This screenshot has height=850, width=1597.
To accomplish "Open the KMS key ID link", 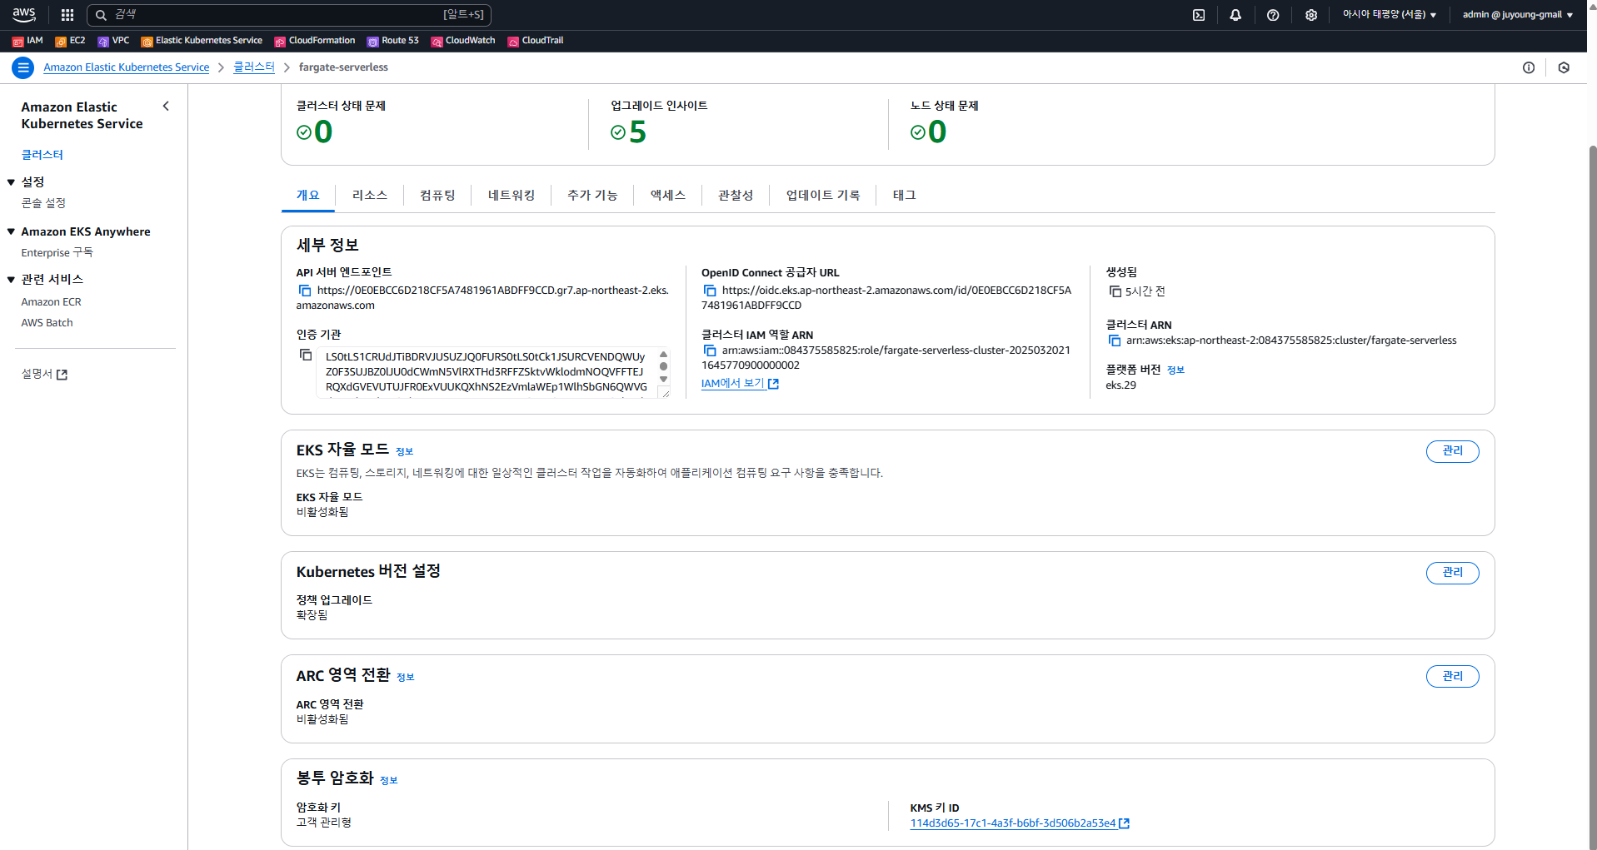I will click(x=1020, y=823).
